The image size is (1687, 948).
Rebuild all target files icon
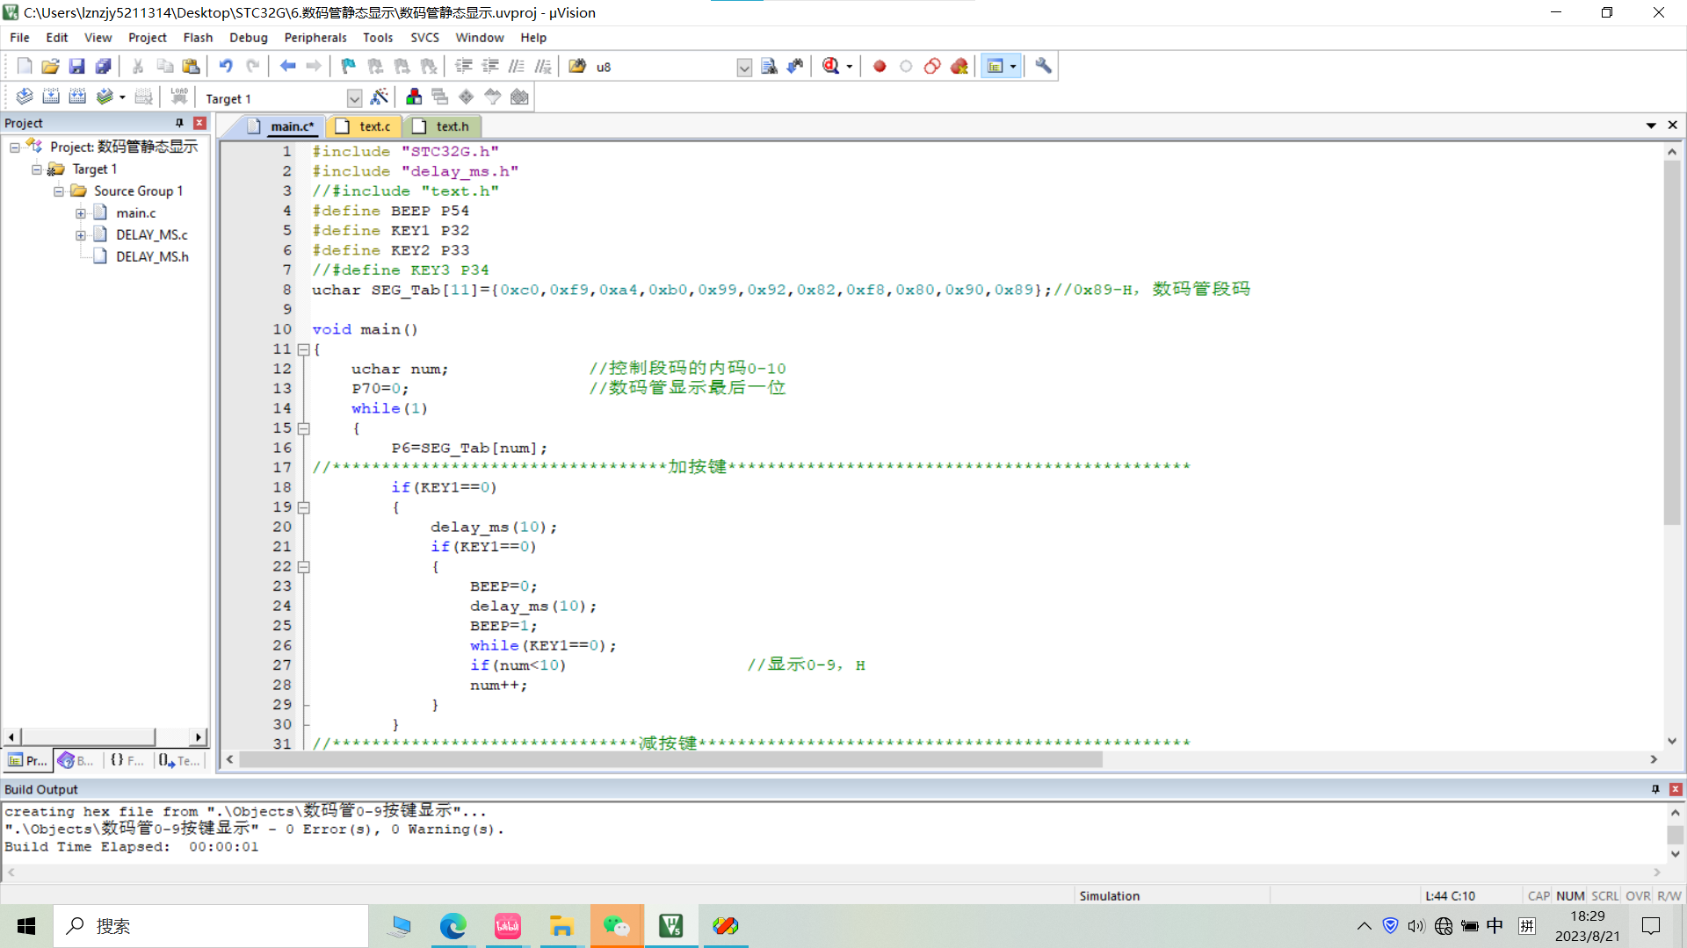tap(77, 97)
